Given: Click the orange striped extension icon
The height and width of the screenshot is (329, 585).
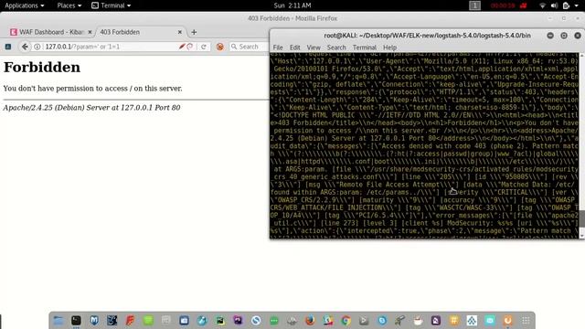Looking at the screenshot, I should click(x=219, y=47).
